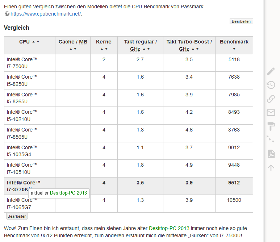The width and height of the screenshot is (280, 242).
Task: Click bold benchmark value 9512
Action: tap(234, 183)
